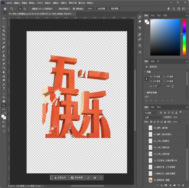Open the '文件(F)' menu

(9, 3)
